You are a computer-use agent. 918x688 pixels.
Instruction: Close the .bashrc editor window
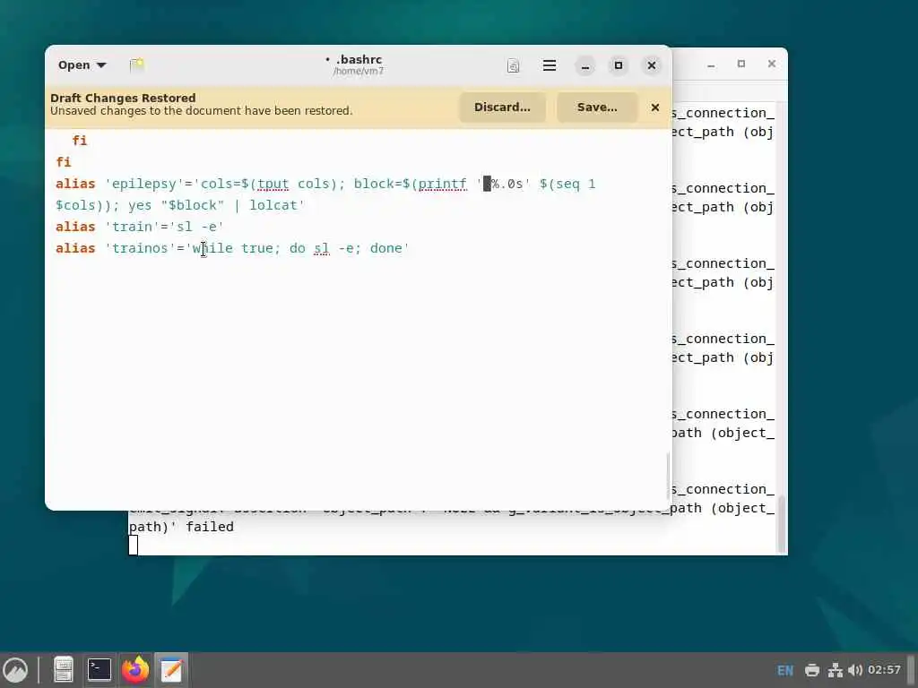click(x=652, y=65)
